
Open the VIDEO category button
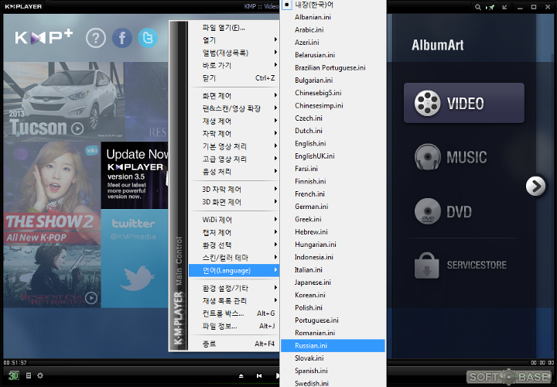[x=464, y=103]
